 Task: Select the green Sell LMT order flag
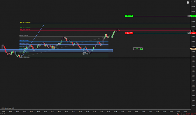129,16
